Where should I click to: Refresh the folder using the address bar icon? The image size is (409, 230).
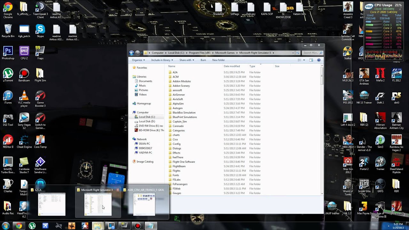(x=298, y=53)
